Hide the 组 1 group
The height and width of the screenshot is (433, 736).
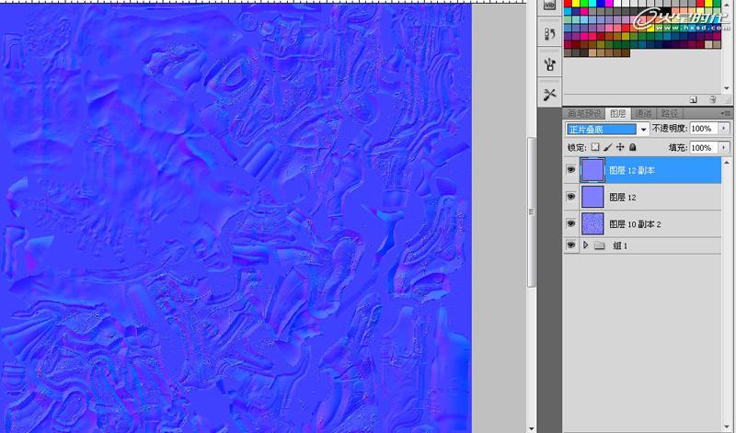tap(570, 245)
